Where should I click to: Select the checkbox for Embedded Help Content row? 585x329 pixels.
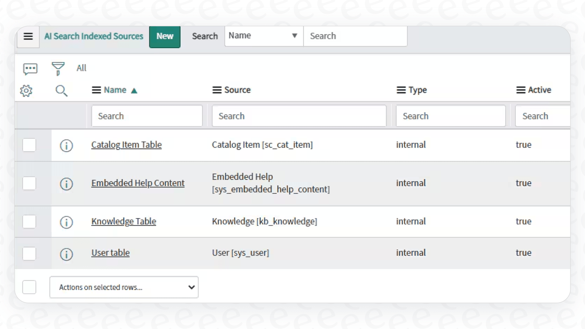29,183
